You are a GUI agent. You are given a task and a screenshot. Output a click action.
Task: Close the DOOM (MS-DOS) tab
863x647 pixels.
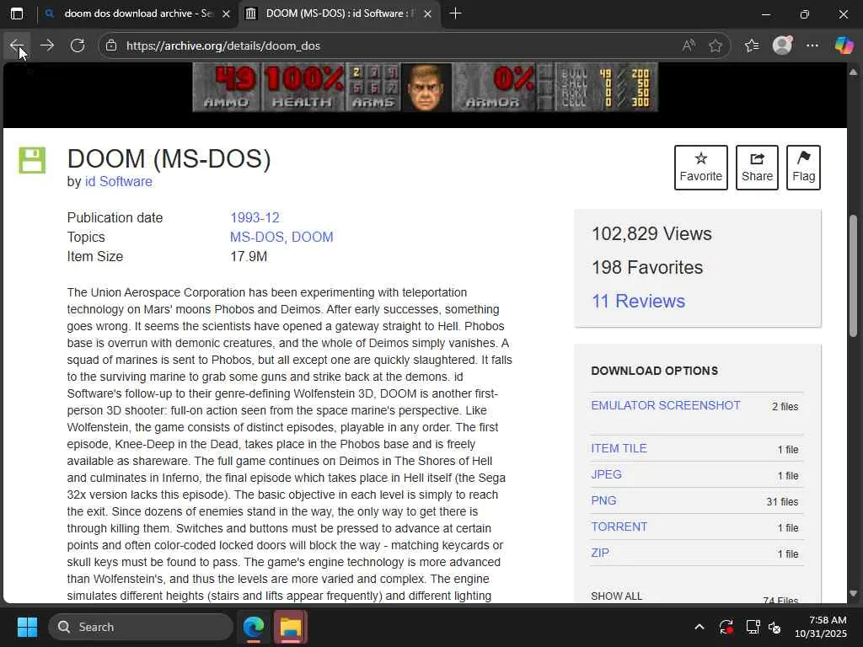pyautogui.click(x=427, y=13)
